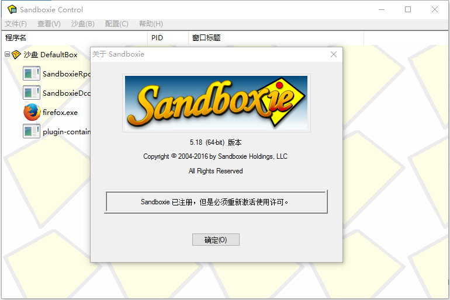450x300 pixels.
Task: Collapse the DefaultBox sandbox tree
Action: (7, 54)
